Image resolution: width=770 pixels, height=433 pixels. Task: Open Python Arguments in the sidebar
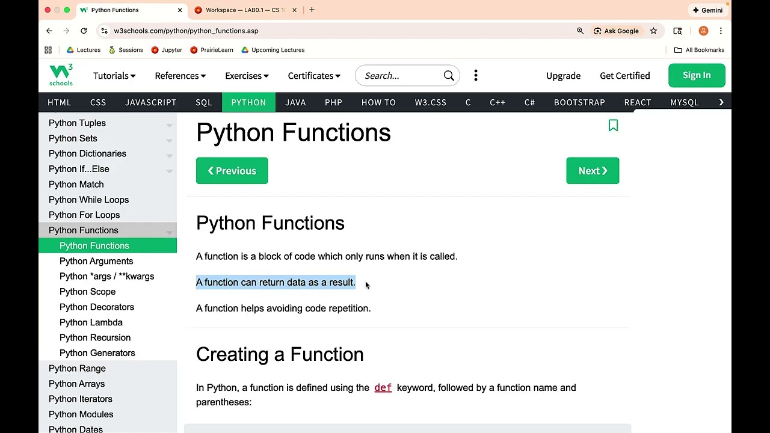96,261
